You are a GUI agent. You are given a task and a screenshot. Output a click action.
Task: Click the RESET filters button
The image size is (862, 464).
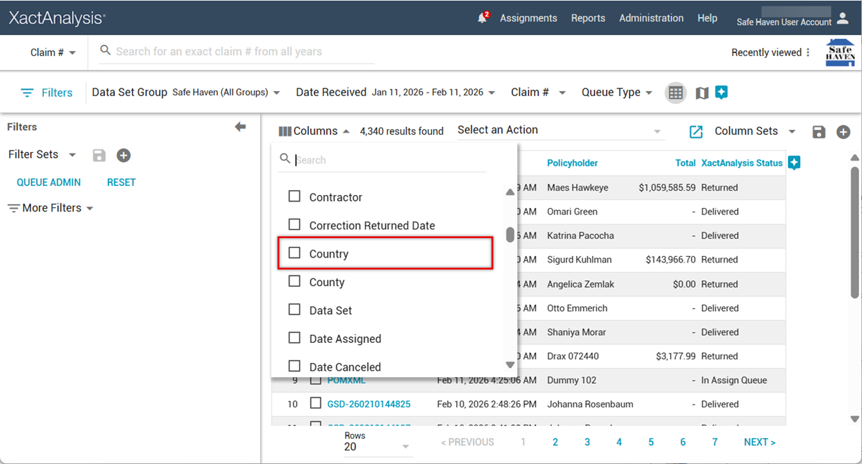[x=121, y=182]
